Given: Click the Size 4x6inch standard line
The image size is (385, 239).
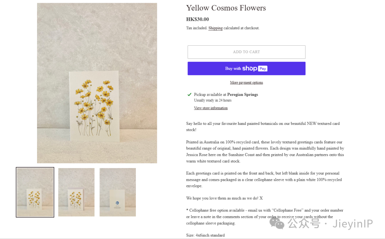Looking at the screenshot, I should 205,235.
